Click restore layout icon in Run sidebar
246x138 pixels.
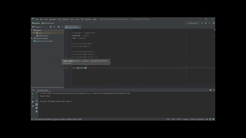click(33, 102)
